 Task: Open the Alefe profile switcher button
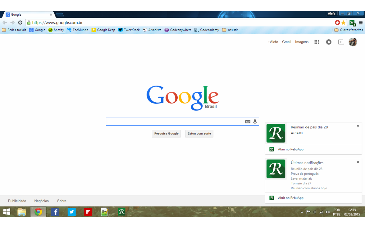point(332,13)
